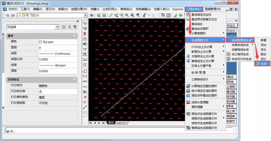Click the blue floppy save icon
271x141 pixels.
(104, 15)
